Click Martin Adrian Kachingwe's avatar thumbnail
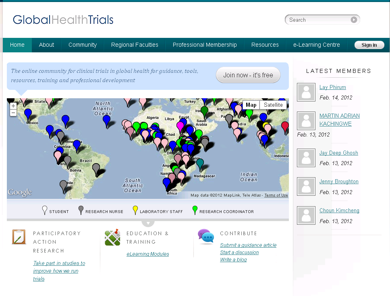 point(306,120)
